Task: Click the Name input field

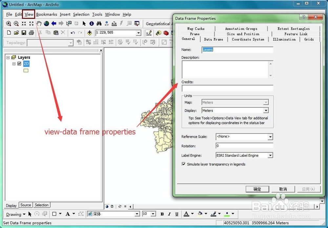Action: pos(237,50)
